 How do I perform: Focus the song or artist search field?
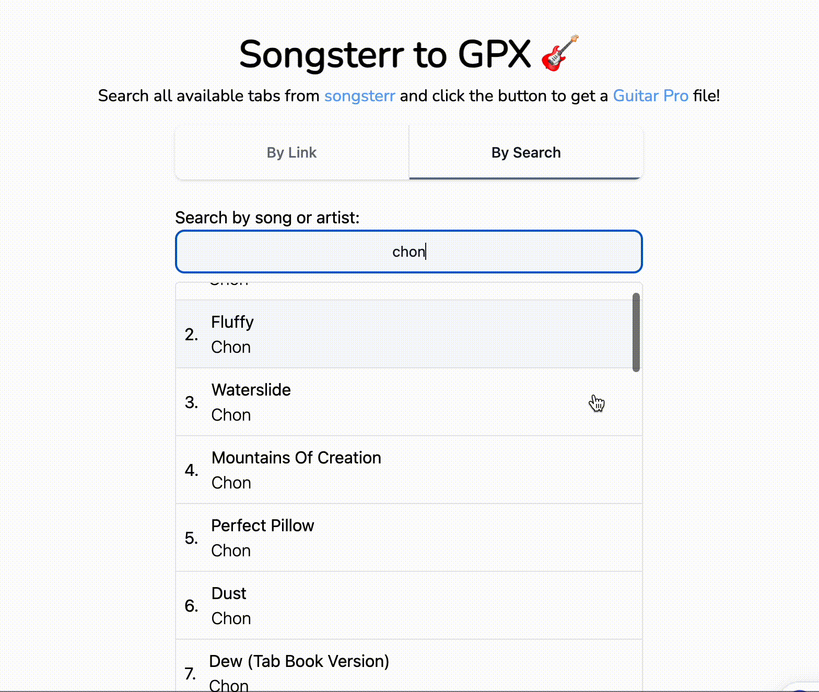point(408,252)
